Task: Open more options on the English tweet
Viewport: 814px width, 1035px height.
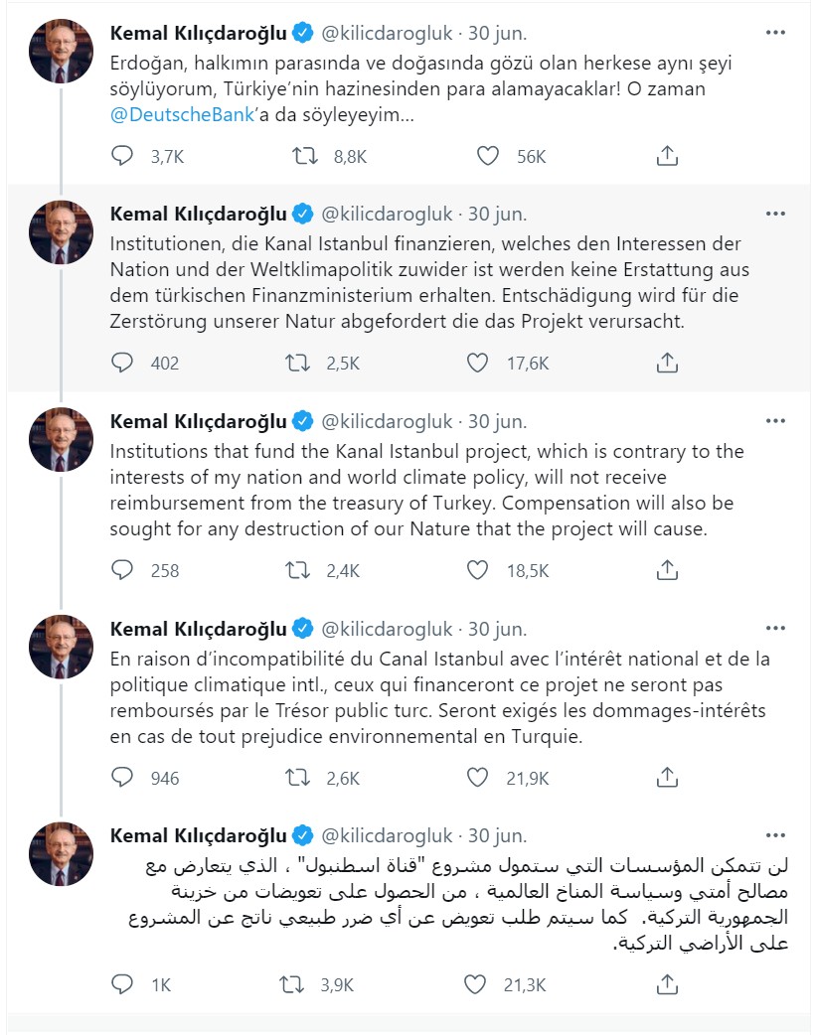Action: click(x=775, y=421)
